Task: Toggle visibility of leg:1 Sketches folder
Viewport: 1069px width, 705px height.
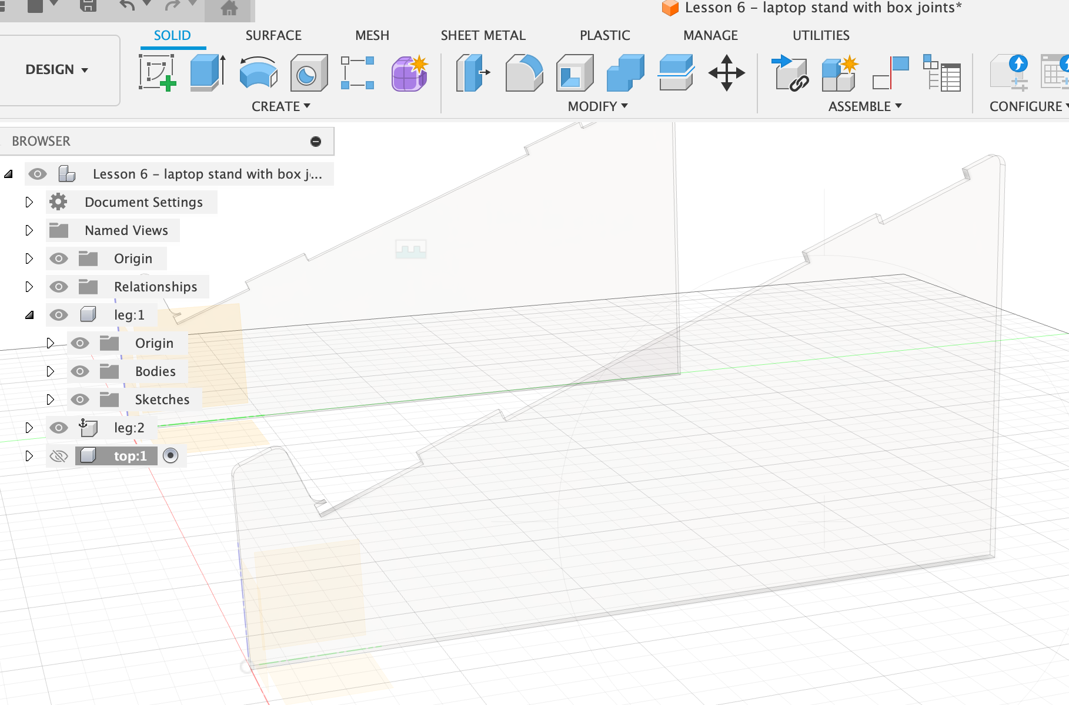Action: pyautogui.click(x=80, y=399)
